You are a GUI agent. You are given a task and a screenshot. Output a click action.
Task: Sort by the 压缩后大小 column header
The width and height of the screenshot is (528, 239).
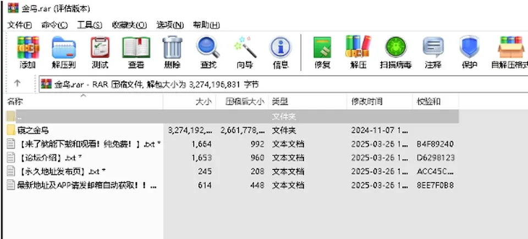point(243,102)
